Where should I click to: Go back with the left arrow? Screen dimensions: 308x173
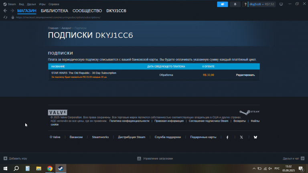point(5,10)
